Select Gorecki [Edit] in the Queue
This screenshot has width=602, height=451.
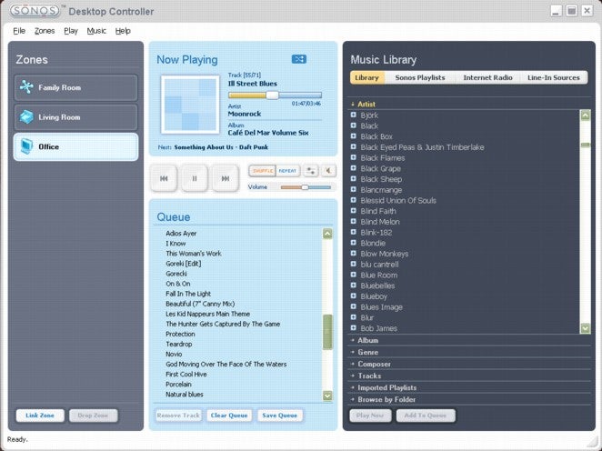tap(184, 264)
